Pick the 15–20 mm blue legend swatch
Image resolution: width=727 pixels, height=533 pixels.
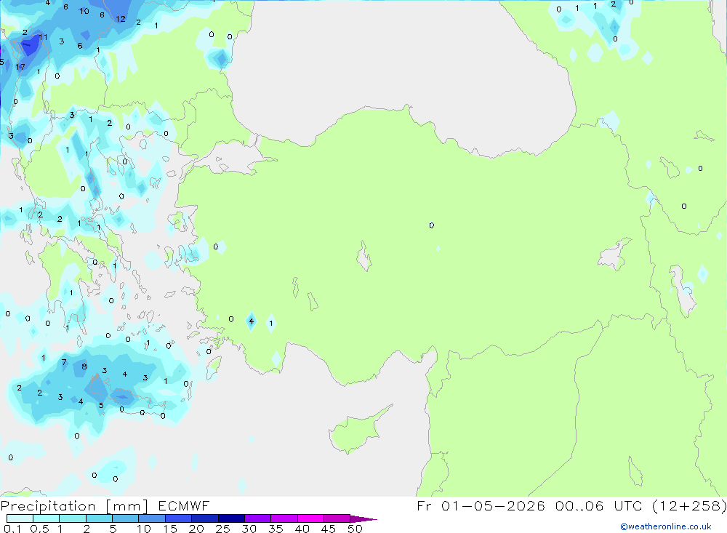click(x=178, y=518)
